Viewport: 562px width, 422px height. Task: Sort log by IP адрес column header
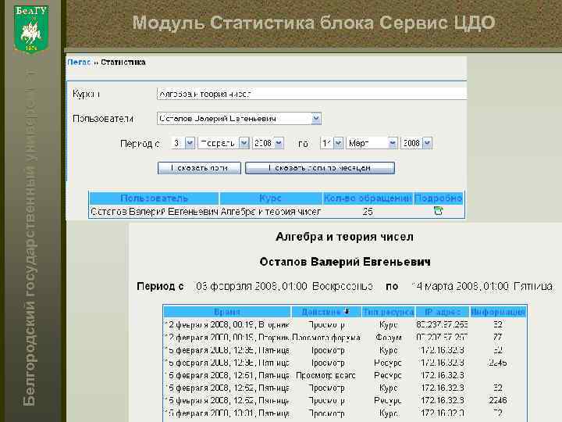[x=443, y=312]
